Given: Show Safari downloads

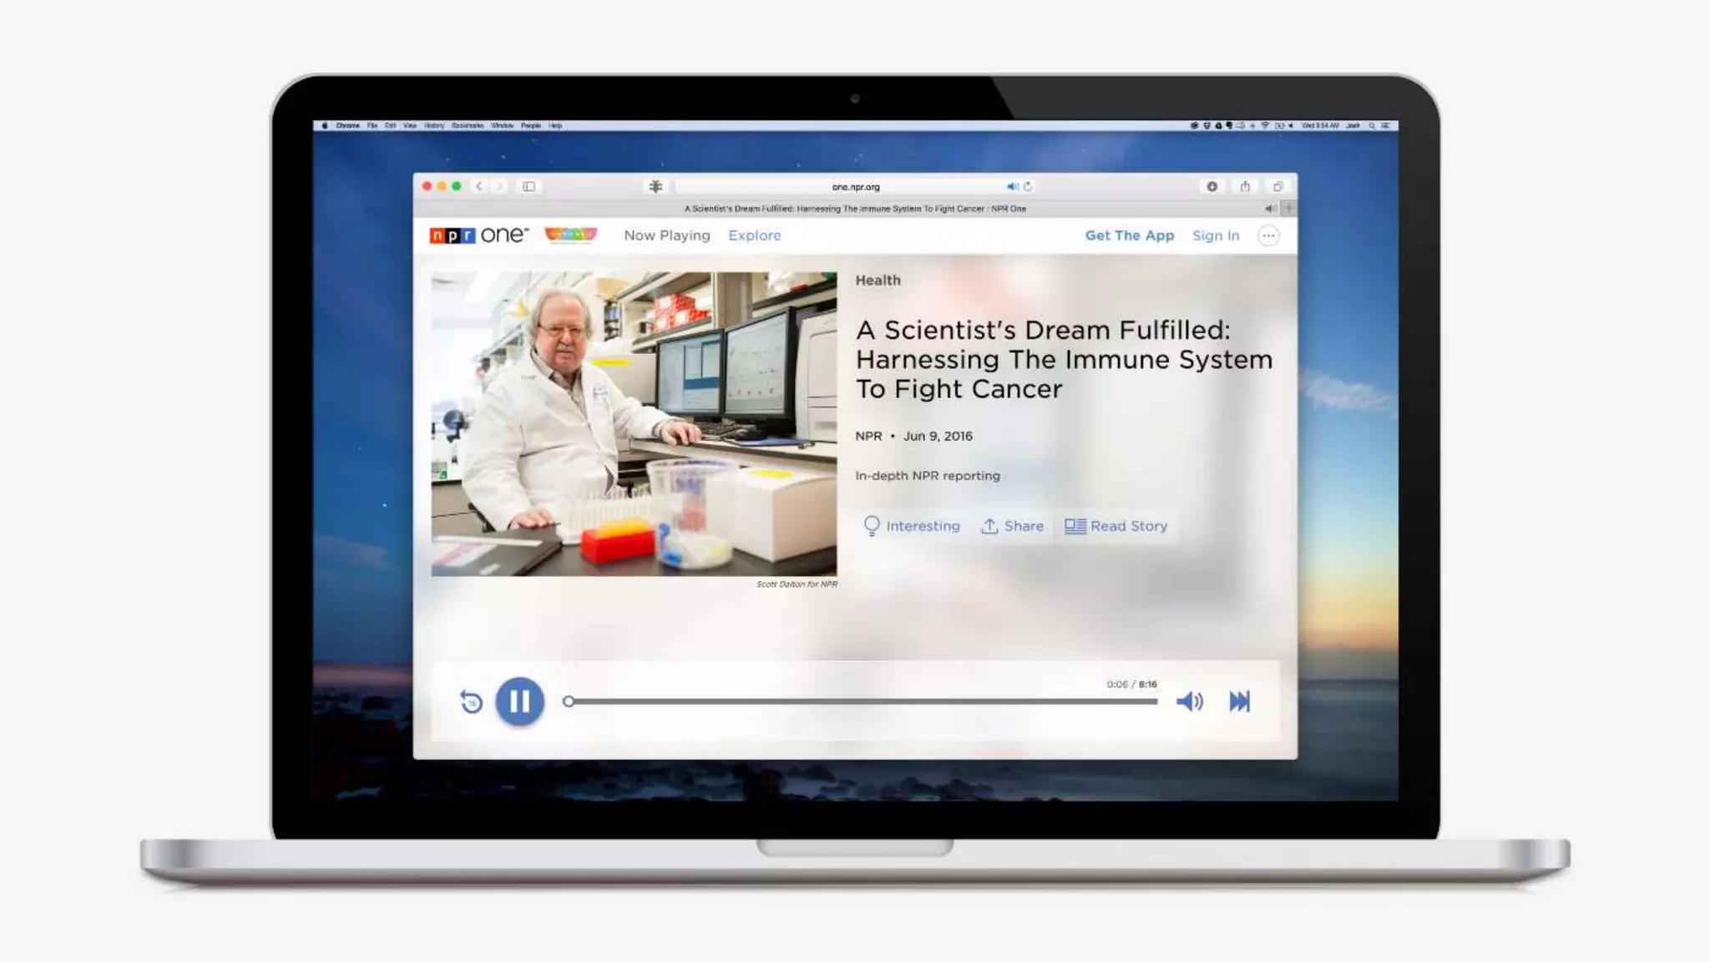Looking at the screenshot, I should pos(1212,186).
